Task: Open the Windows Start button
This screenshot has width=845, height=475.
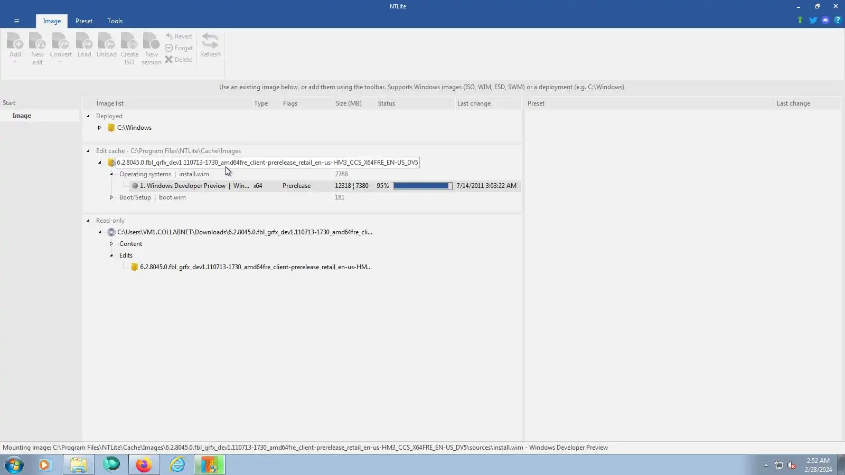Action: point(14,465)
